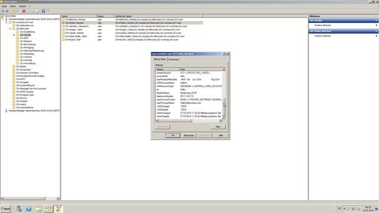This screenshot has height=213, width=379.
Task: Select the Attribut-Editor tab
Action: [160, 59]
